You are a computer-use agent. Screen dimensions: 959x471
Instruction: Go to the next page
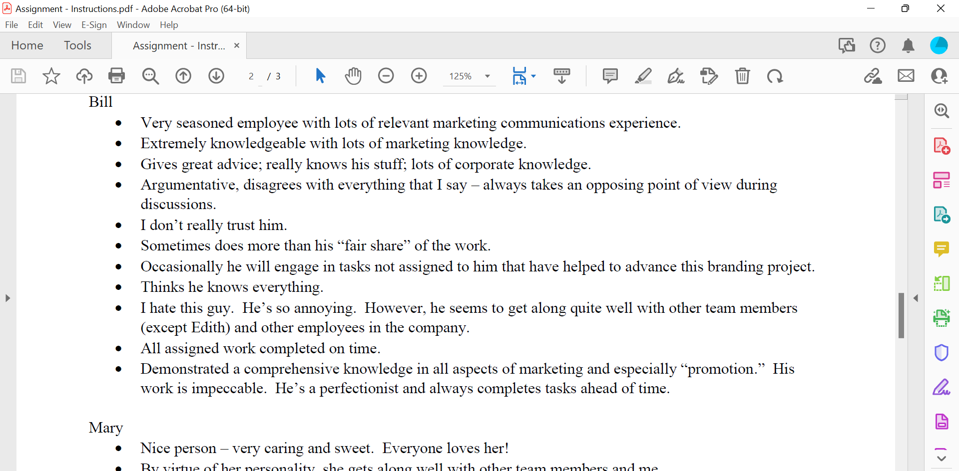pos(216,76)
